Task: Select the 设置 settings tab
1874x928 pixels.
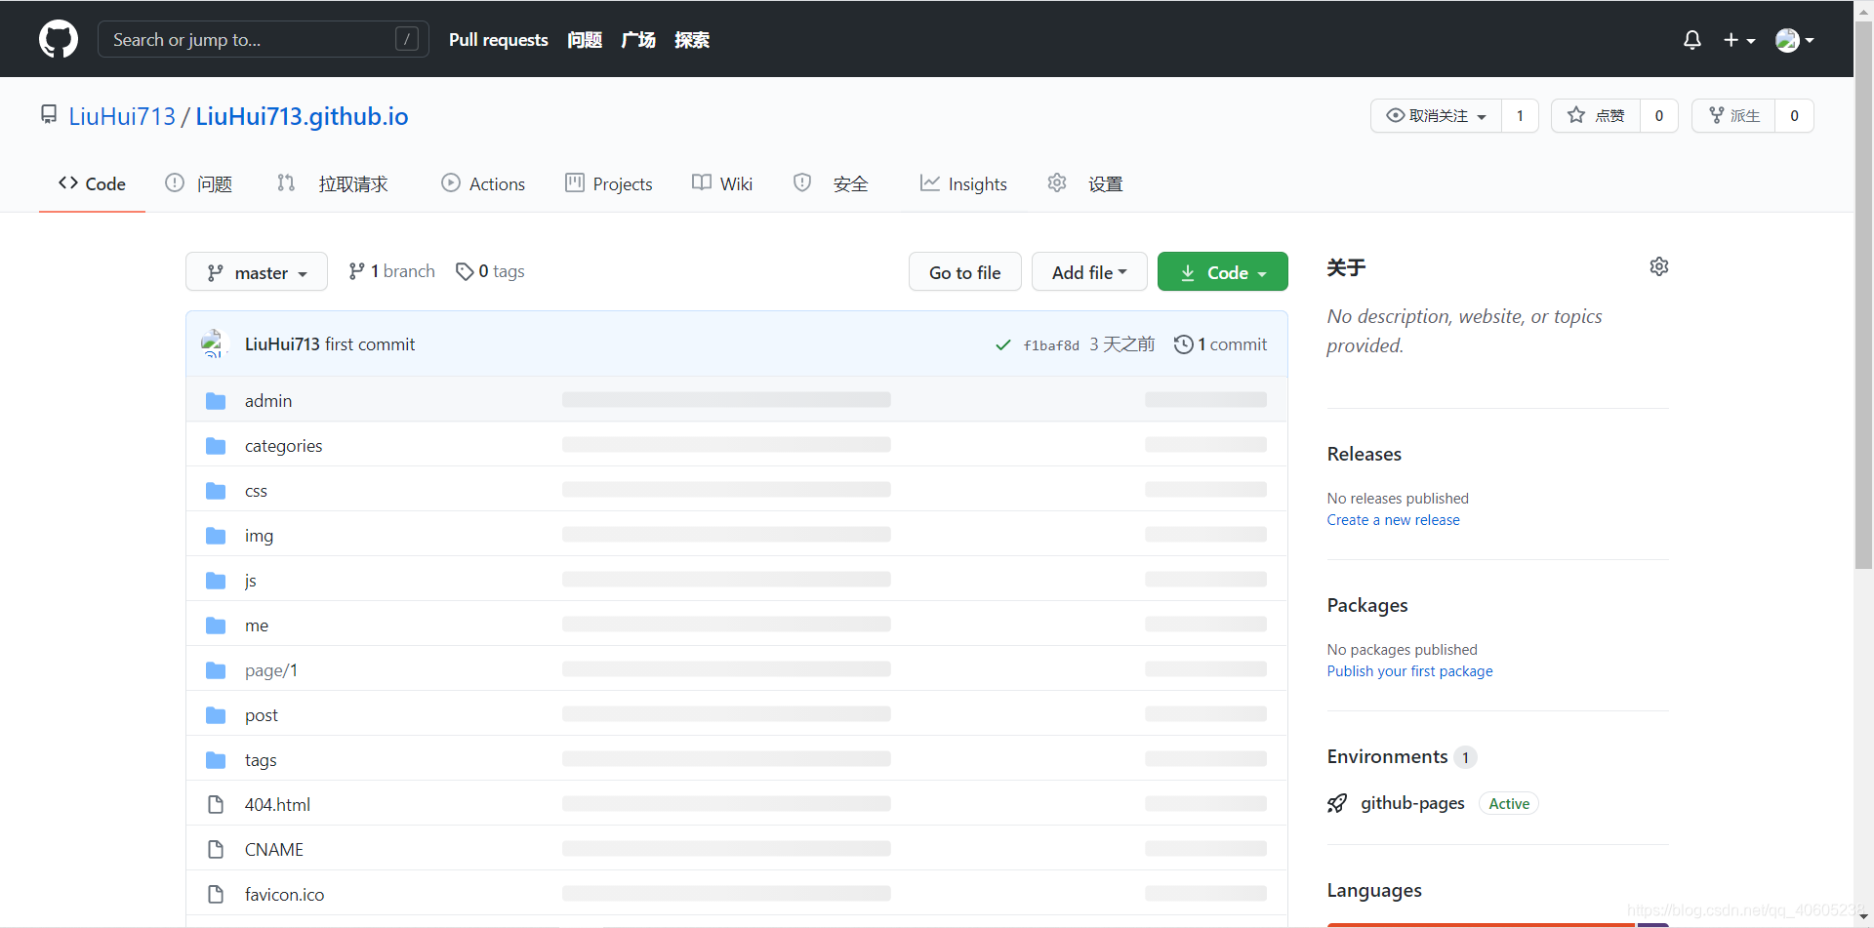Action: [1085, 183]
